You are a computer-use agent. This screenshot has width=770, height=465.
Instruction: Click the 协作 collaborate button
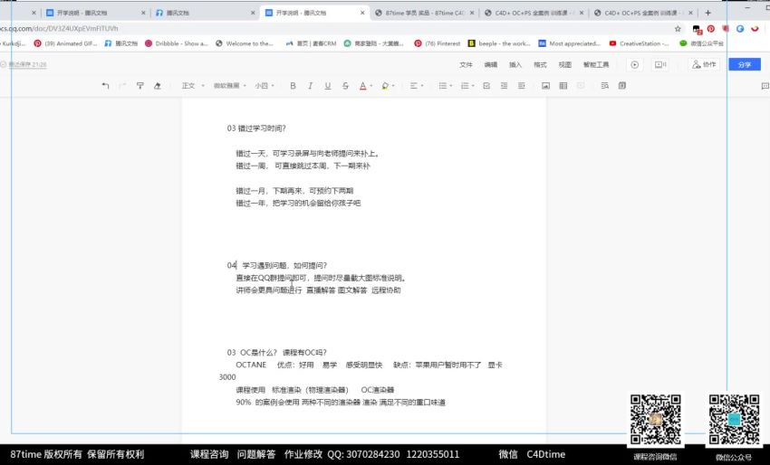(704, 65)
